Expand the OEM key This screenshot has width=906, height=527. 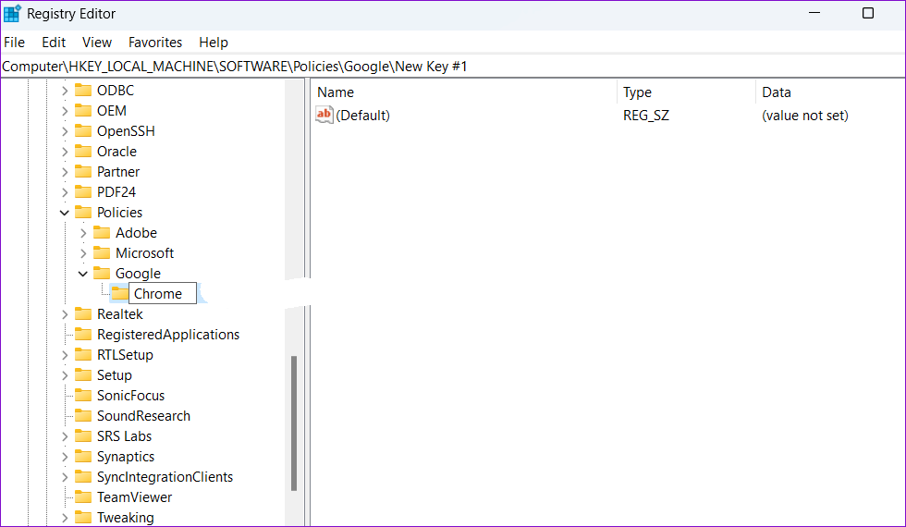click(x=65, y=111)
